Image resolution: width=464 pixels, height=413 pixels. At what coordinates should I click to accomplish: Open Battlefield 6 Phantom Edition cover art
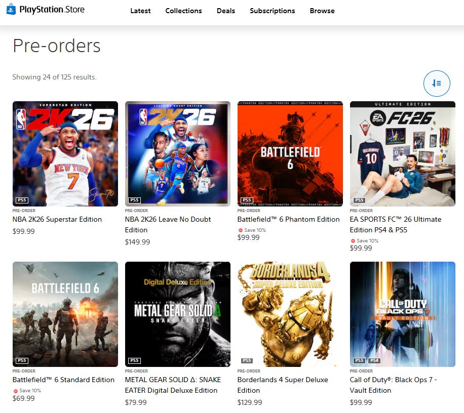point(290,154)
